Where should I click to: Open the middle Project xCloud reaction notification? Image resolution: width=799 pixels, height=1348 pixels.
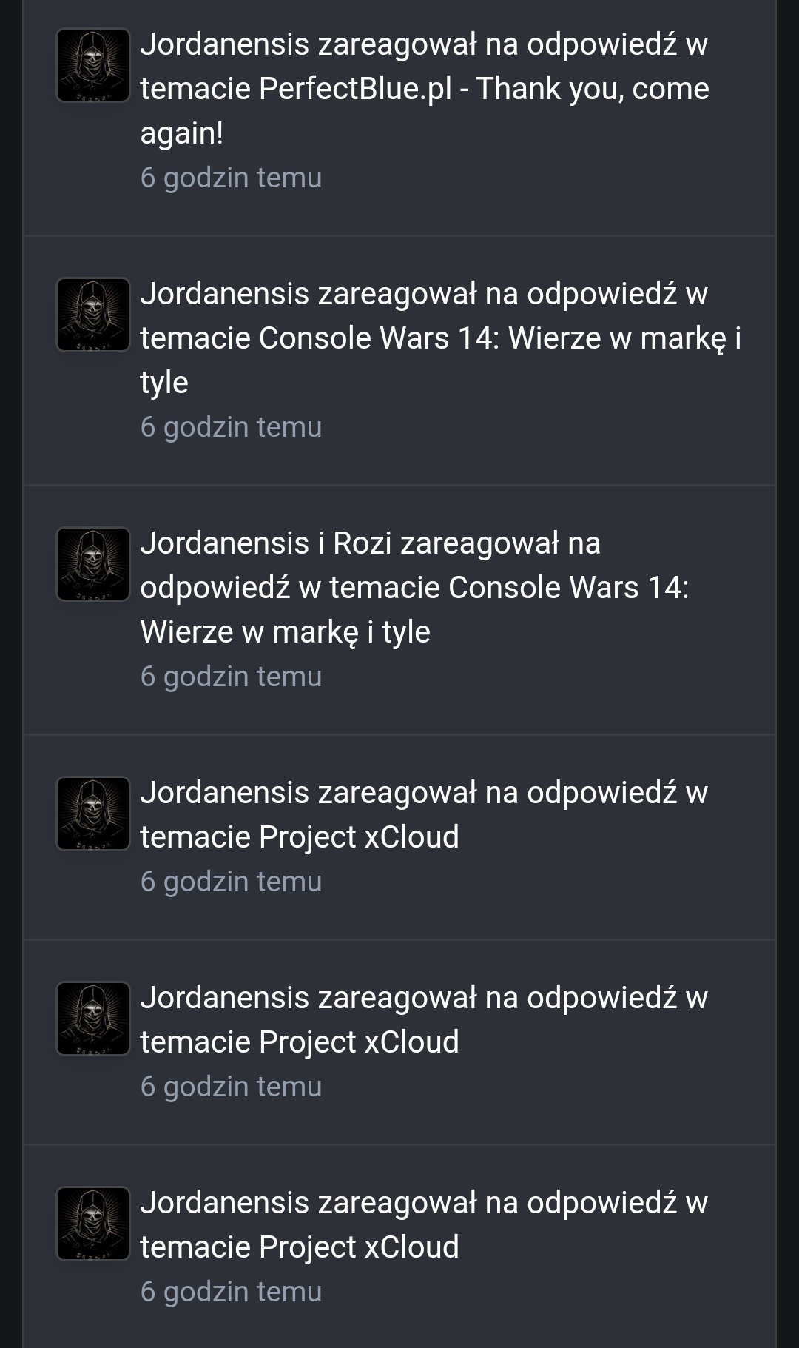click(x=399, y=1042)
